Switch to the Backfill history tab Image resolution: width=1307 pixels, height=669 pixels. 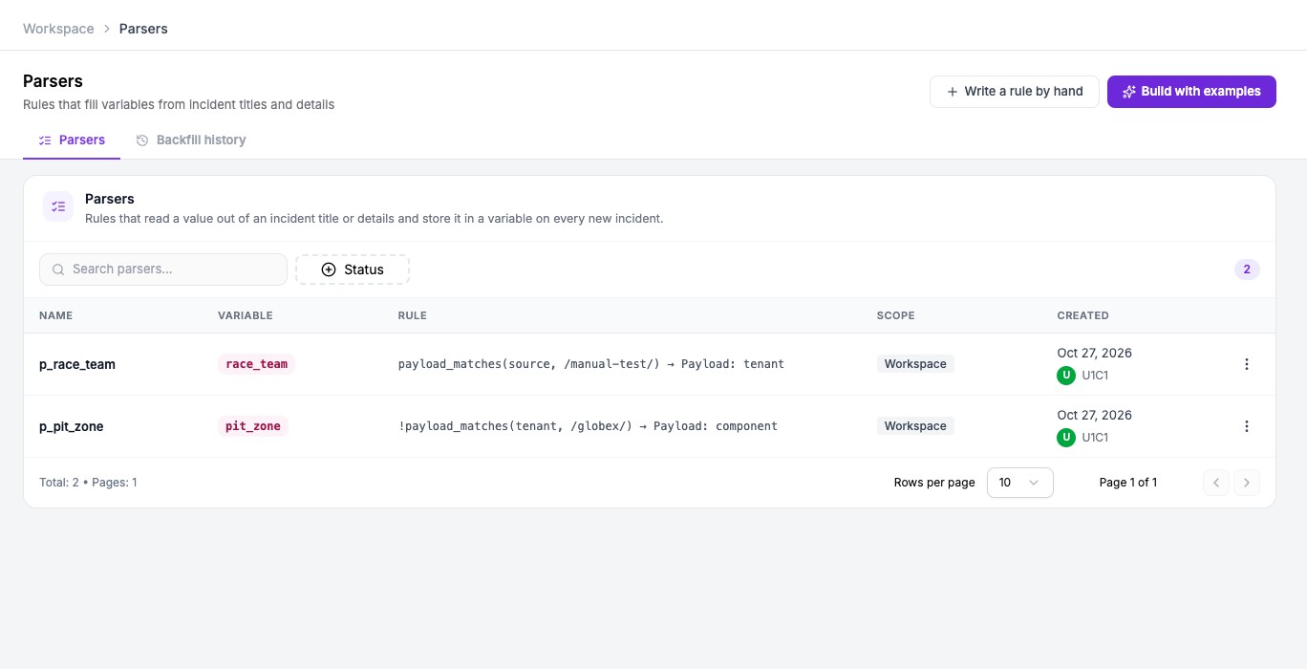191,140
